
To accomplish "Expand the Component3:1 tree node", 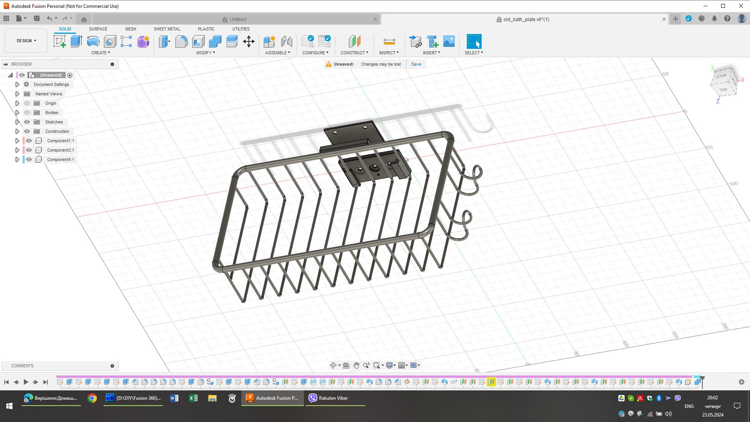I will coord(17,150).
